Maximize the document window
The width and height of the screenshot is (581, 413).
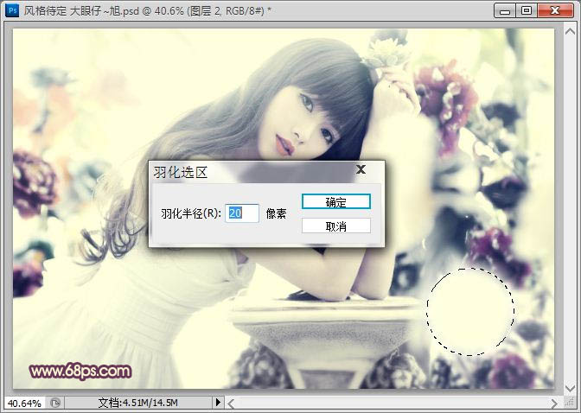click(527, 11)
